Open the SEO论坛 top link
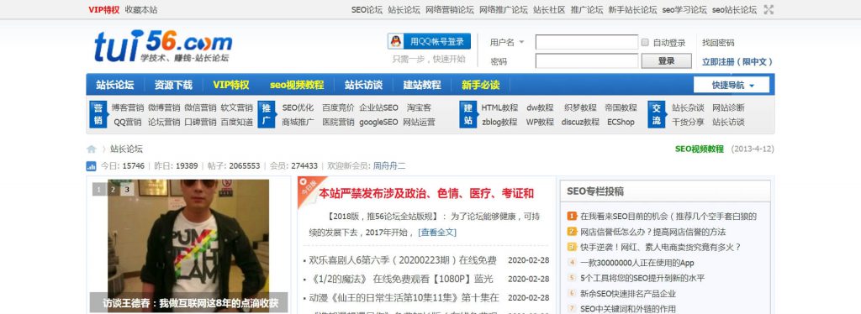The width and height of the screenshot is (861, 314). point(367,9)
